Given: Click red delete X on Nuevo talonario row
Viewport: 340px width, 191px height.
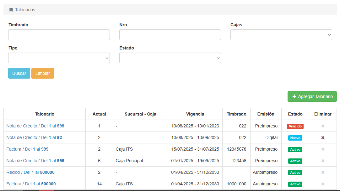Looking at the screenshot, I should [x=323, y=138].
